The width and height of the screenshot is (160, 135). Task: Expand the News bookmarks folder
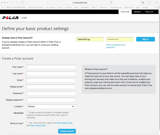[x=94, y=7]
